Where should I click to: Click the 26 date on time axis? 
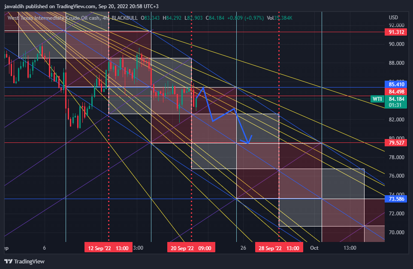click(243, 248)
